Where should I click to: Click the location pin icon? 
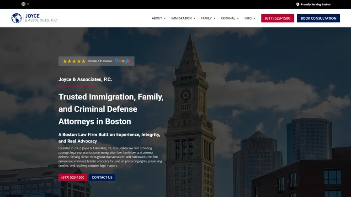(x=298, y=5)
